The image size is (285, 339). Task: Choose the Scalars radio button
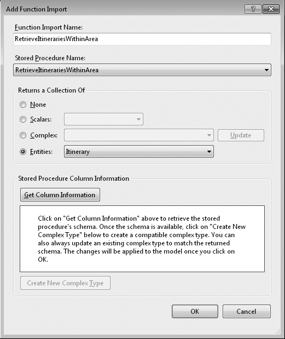pos(23,119)
